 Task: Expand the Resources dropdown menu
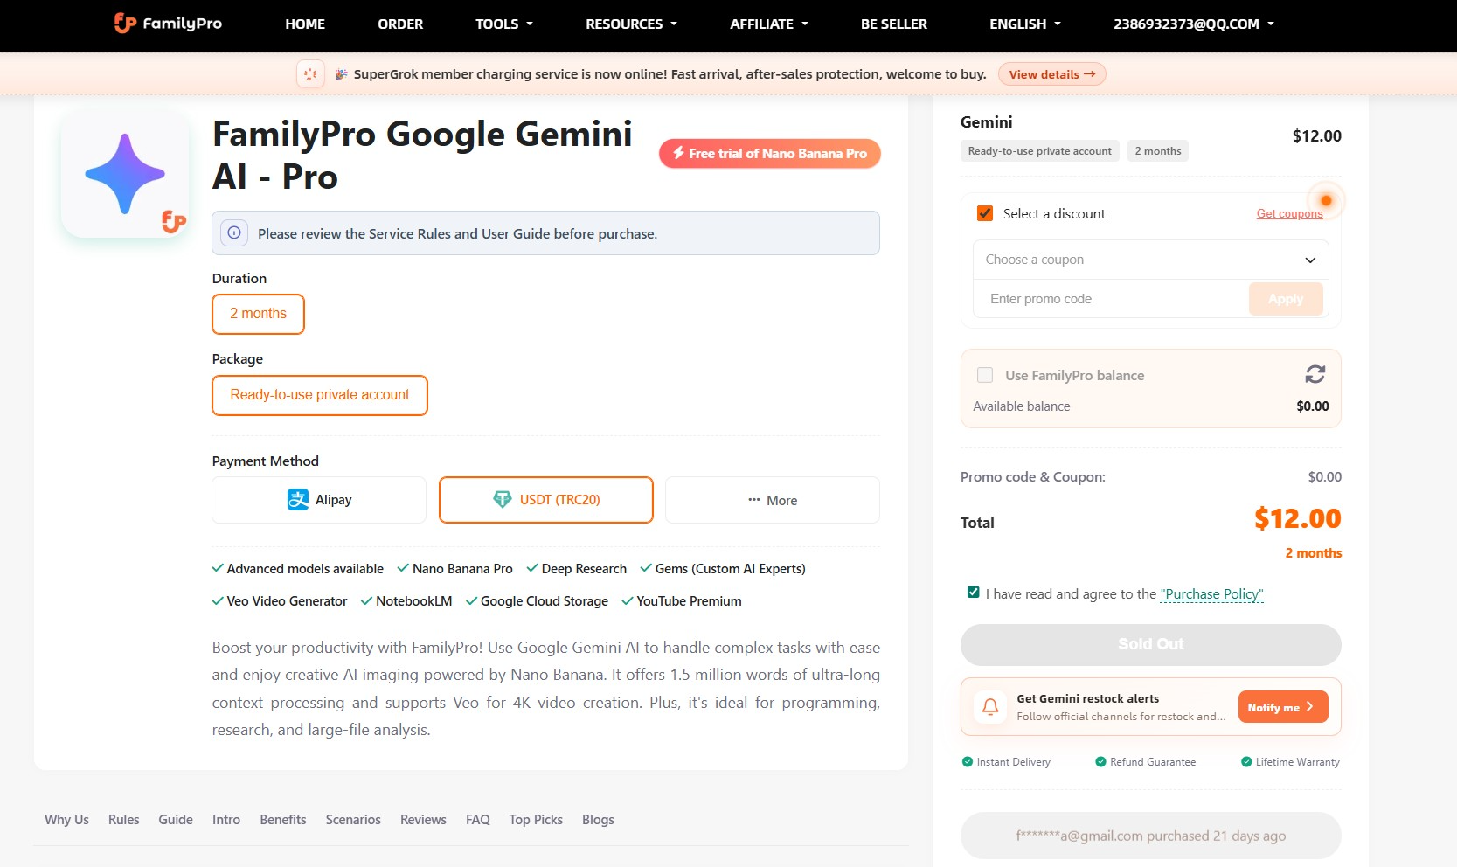(x=631, y=24)
